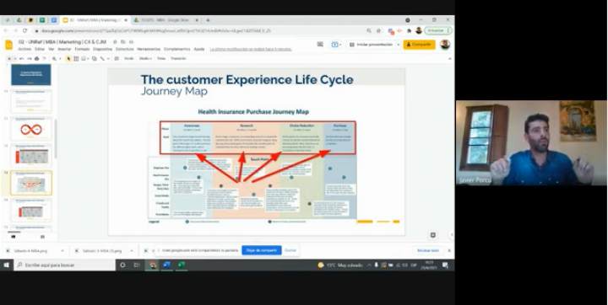Open the comment history icon
The height and width of the screenshot is (305, 608).
[x=320, y=45]
